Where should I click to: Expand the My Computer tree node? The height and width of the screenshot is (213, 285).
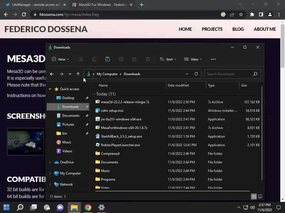[50, 173]
